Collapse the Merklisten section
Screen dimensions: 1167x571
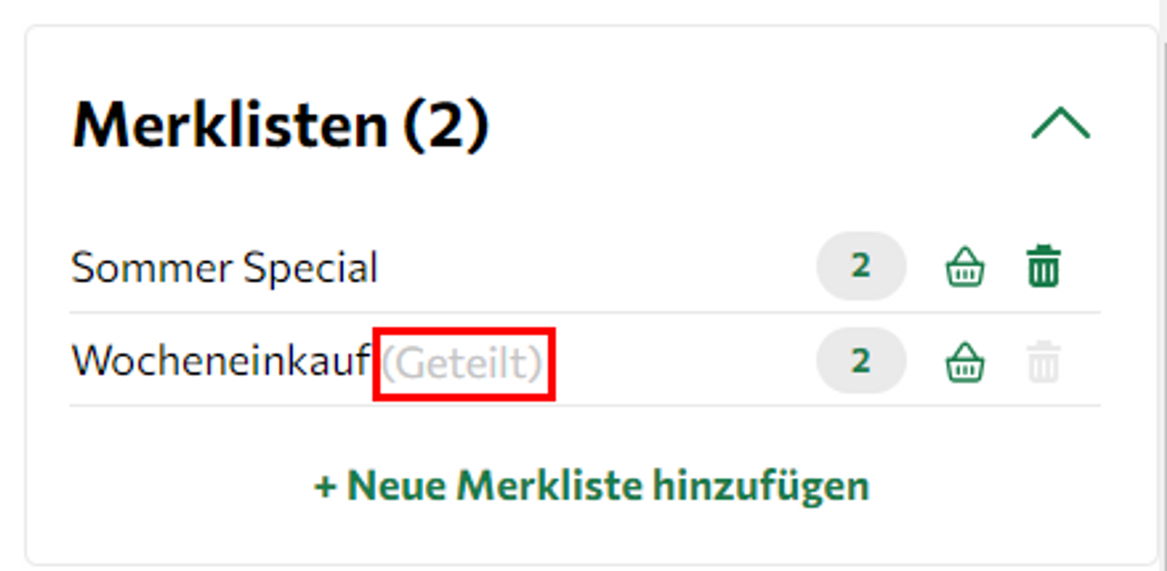[1060, 124]
